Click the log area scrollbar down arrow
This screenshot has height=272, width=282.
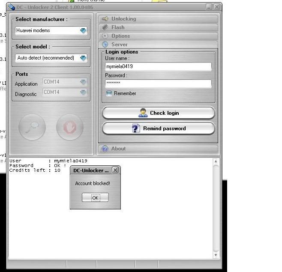click(216, 255)
